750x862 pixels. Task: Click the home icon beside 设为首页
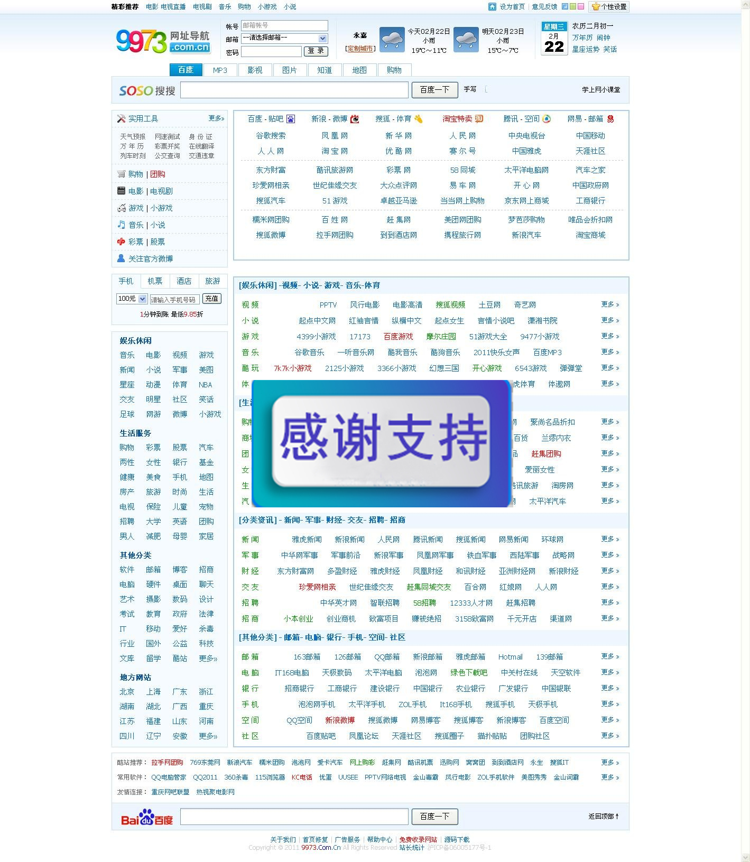(492, 6)
